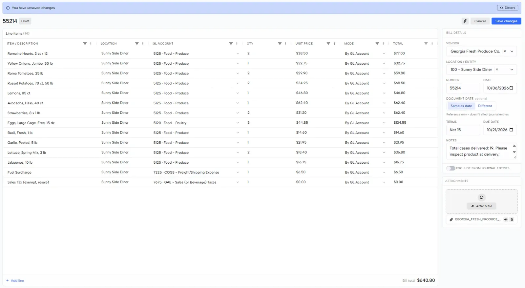Image resolution: width=525 pixels, height=288 pixels.
Task: Open GL Account dropdown for Romaine Hearts row
Action: pos(238,53)
